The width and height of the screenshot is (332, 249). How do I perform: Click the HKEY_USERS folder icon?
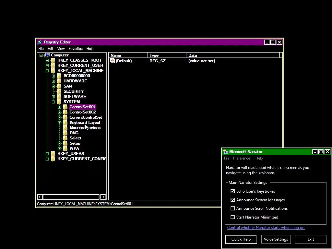(53, 154)
